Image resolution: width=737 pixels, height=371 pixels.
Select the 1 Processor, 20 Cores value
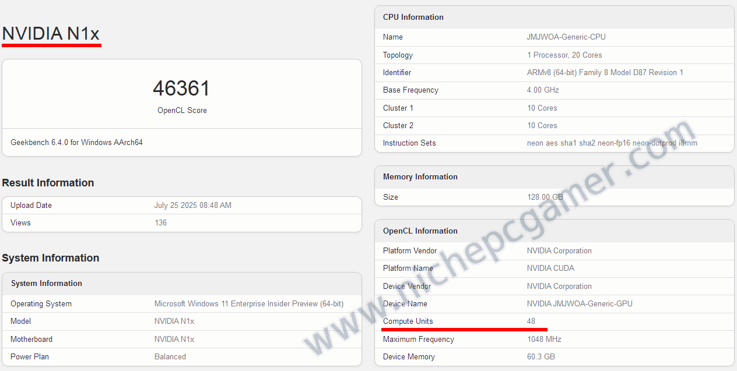(564, 55)
